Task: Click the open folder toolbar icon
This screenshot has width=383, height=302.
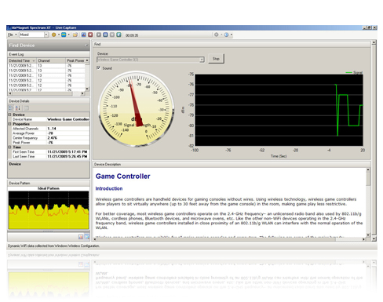Action: (x=75, y=35)
